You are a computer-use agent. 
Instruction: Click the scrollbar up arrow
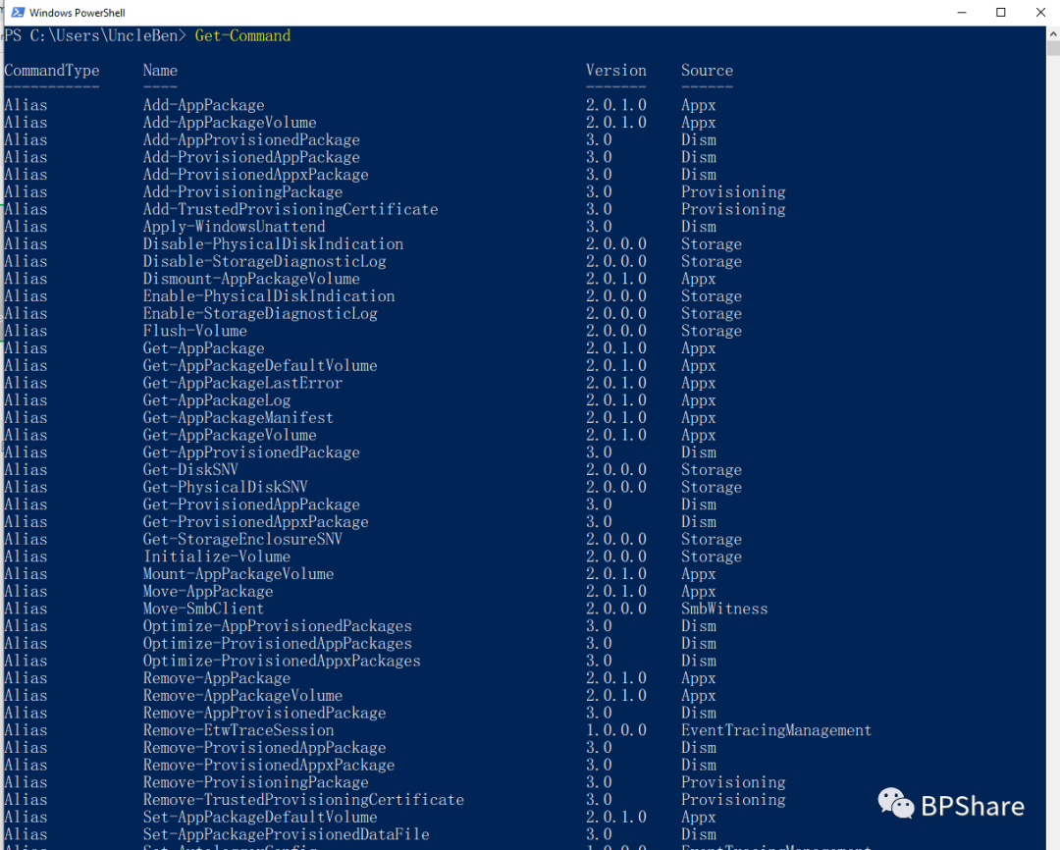point(1053,33)
